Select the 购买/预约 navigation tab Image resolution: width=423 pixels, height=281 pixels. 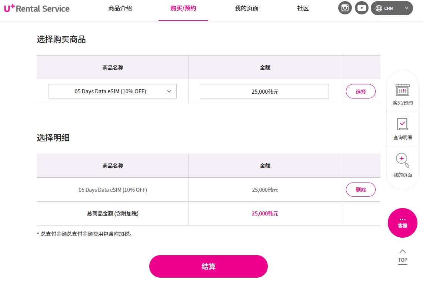(183, 9)
